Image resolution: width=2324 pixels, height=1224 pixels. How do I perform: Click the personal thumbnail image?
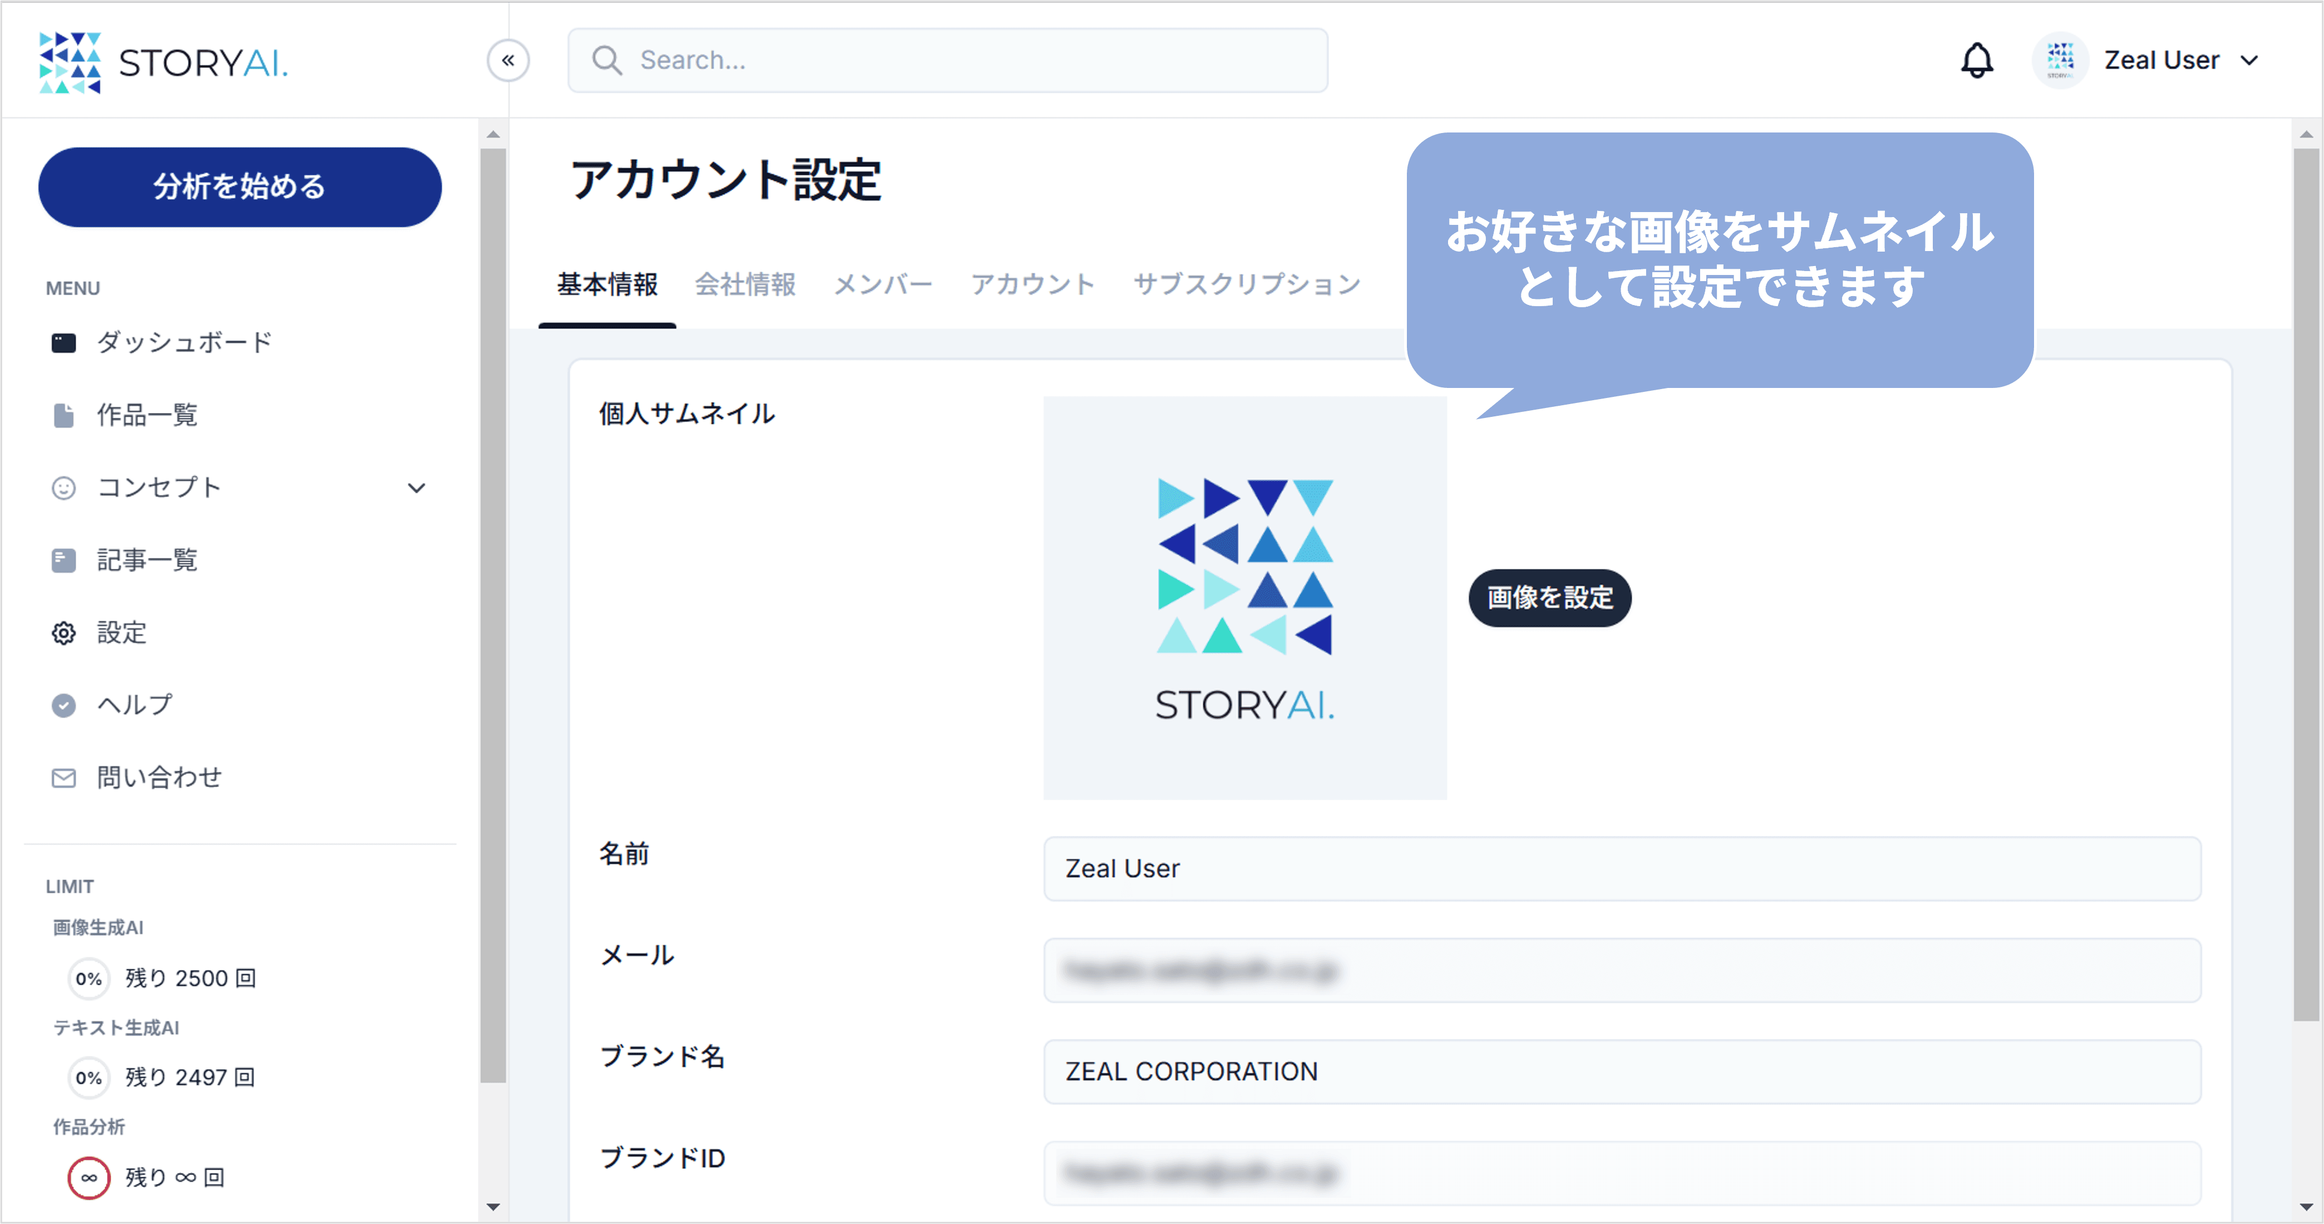click(x=1245, y=598)
